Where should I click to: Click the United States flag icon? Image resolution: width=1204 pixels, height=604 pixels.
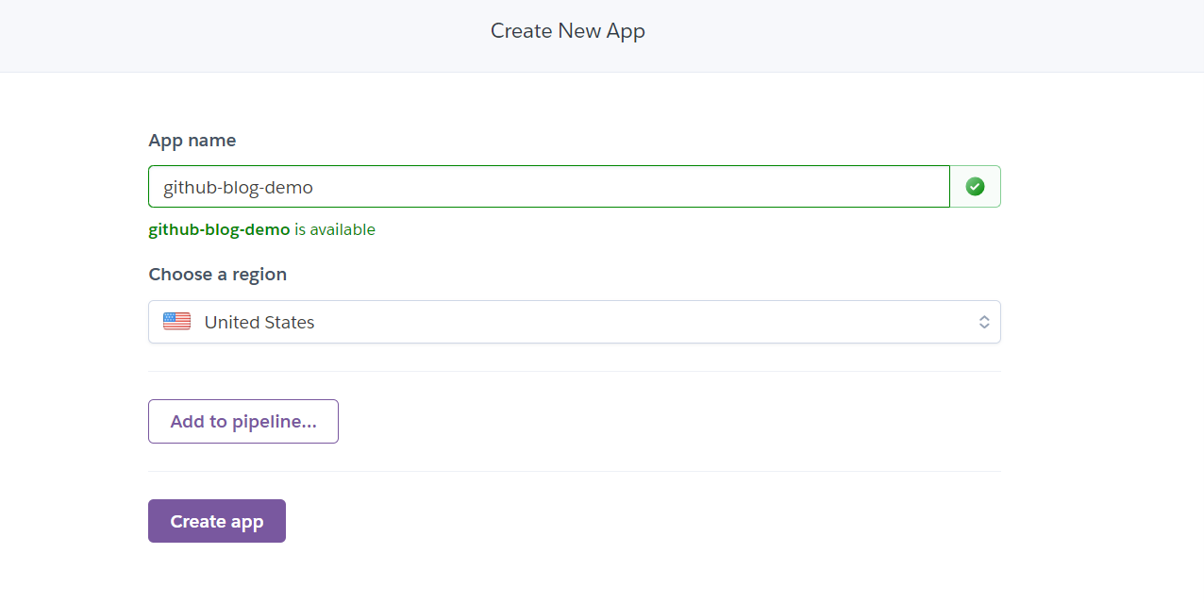[x=176, y=322]
